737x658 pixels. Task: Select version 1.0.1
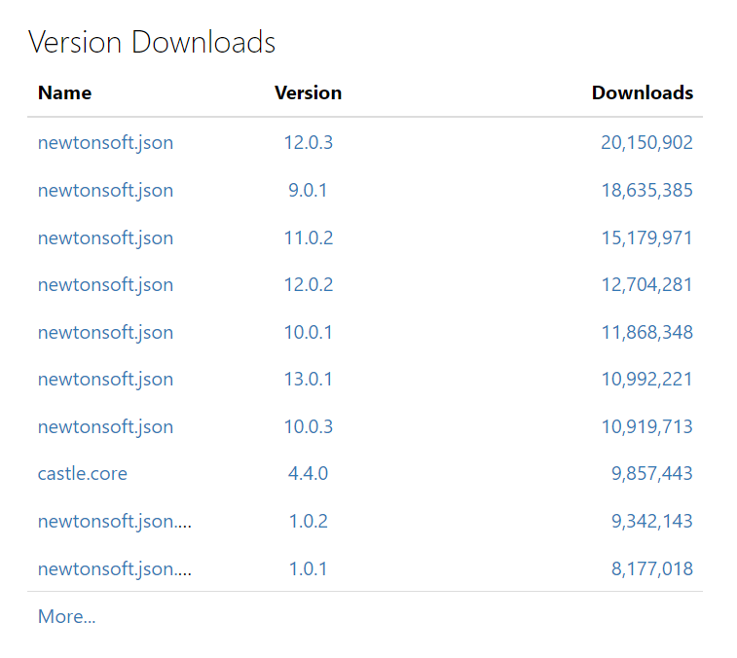(x=308, y=568)
